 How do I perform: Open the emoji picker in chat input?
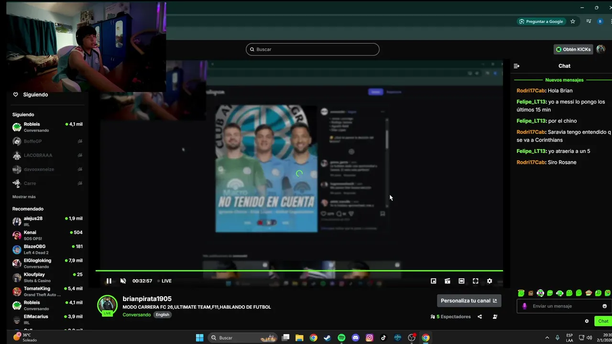click(x=604, y=306)
